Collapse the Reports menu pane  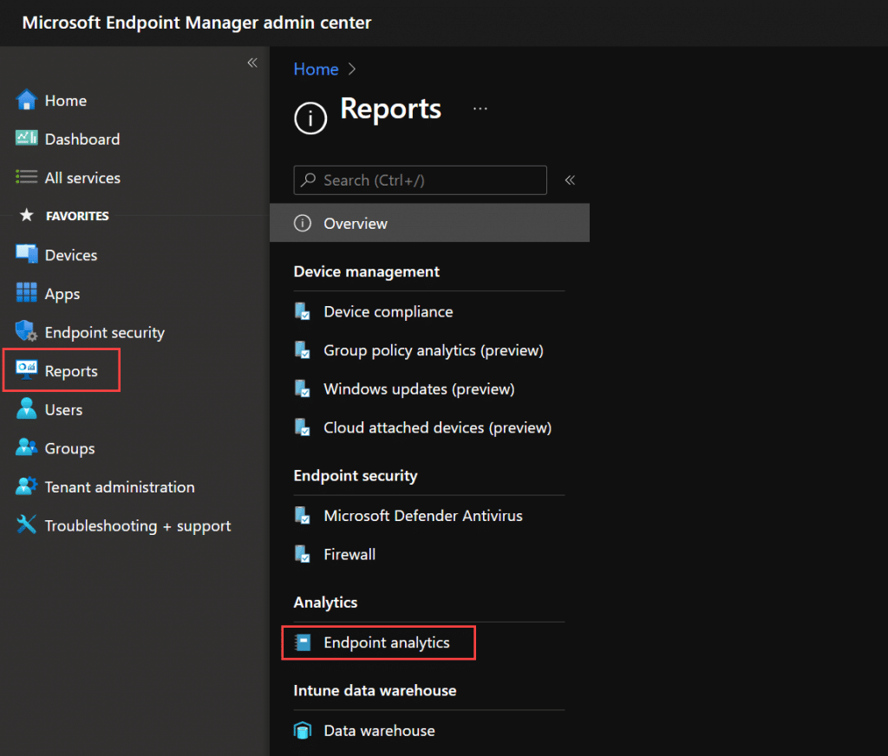570,180
